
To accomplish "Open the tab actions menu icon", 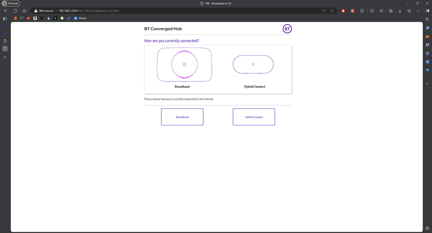I will point(5,19).
